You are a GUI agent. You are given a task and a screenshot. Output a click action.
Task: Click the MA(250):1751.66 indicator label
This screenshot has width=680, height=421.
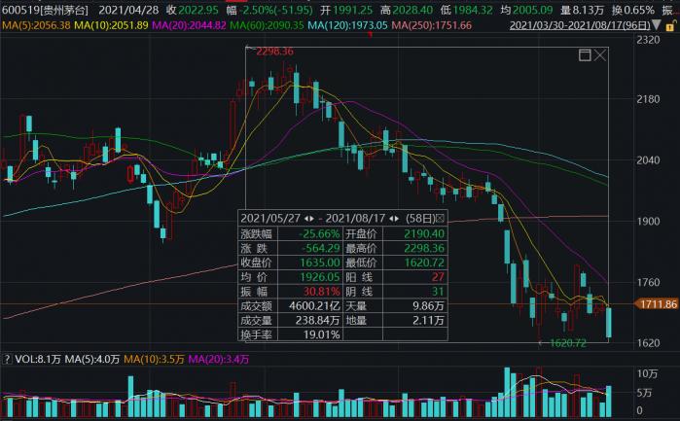(x=432, y=25)
